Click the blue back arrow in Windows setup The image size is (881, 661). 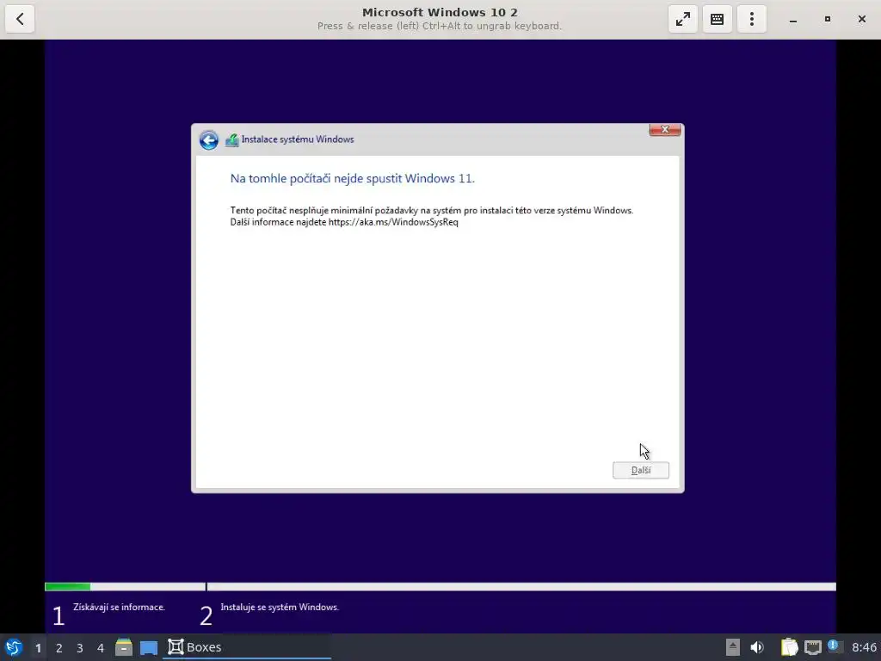pyautogui.click(x=208, y=140)
